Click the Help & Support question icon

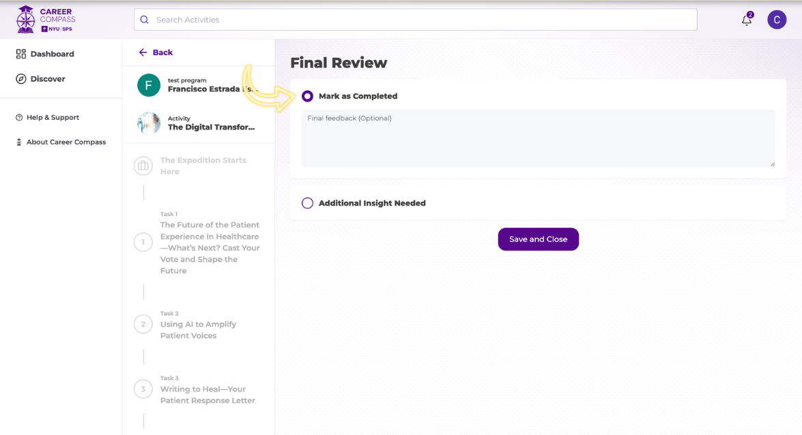[x=19, y=117]
